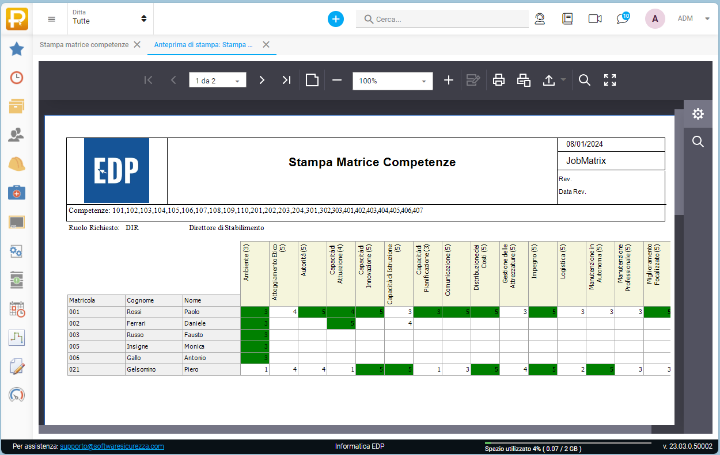
Task: Open the export document icon
Action: click(x=549, y=81)
